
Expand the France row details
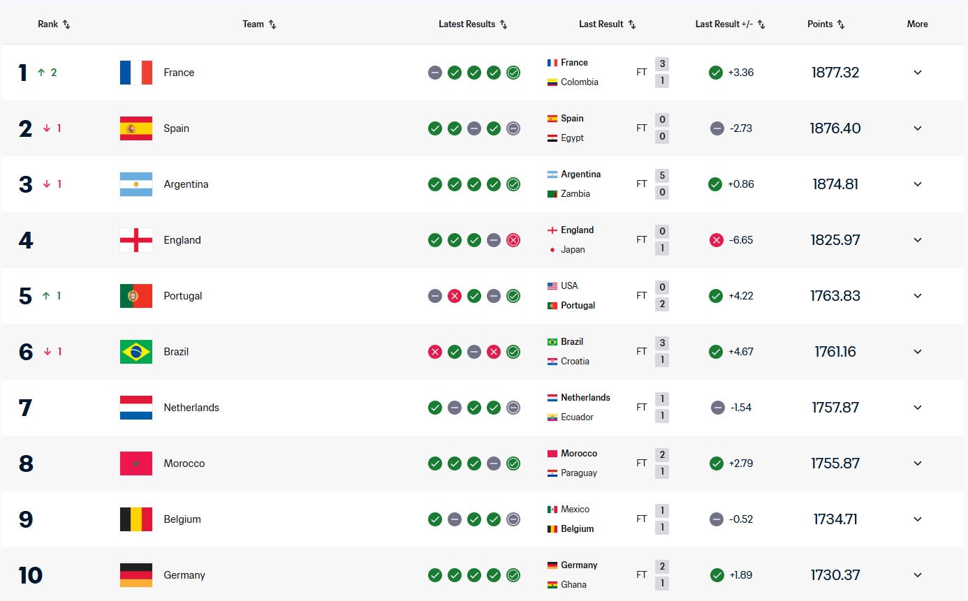pyautogui.click(x=918, y=73)
